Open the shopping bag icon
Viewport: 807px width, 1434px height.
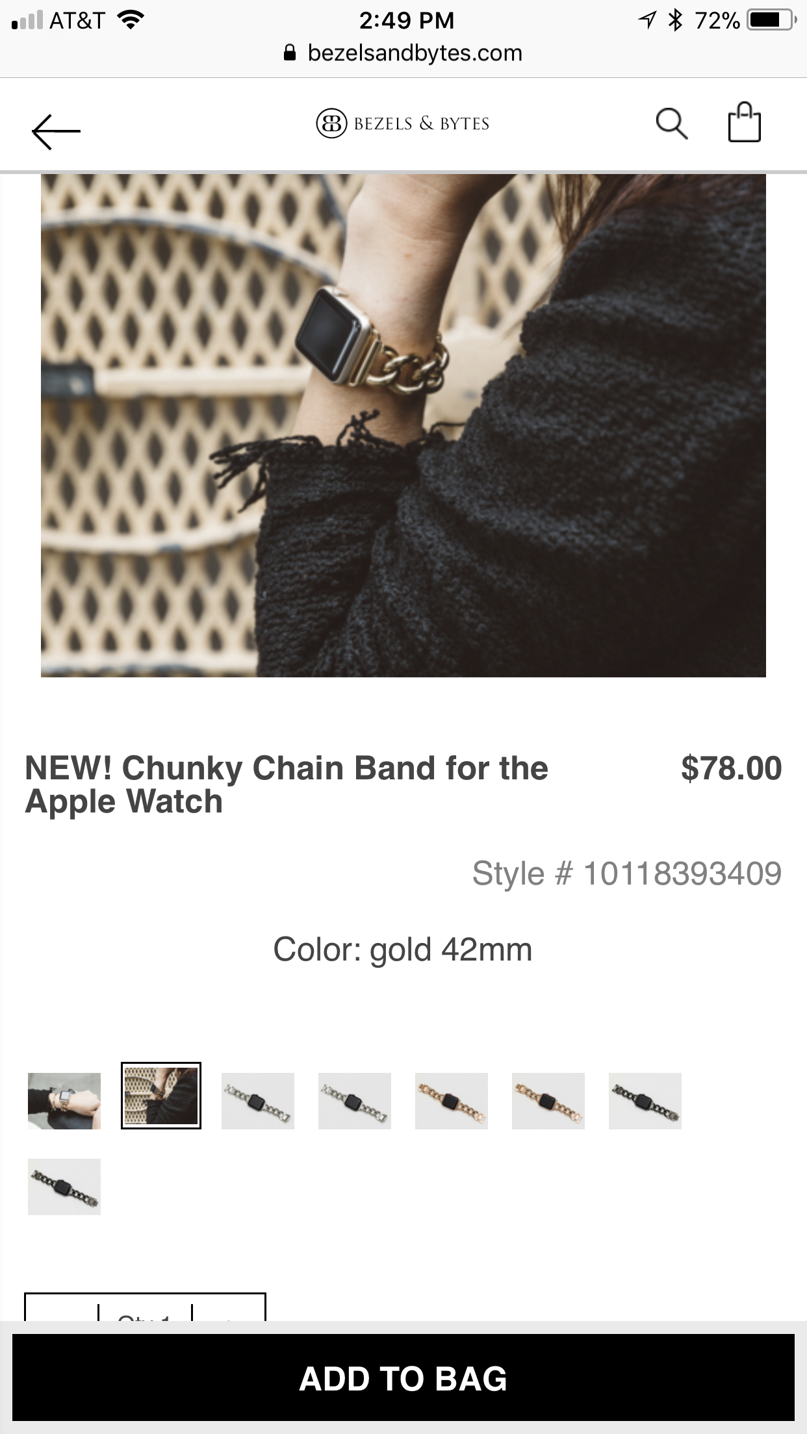click(744, 122)
